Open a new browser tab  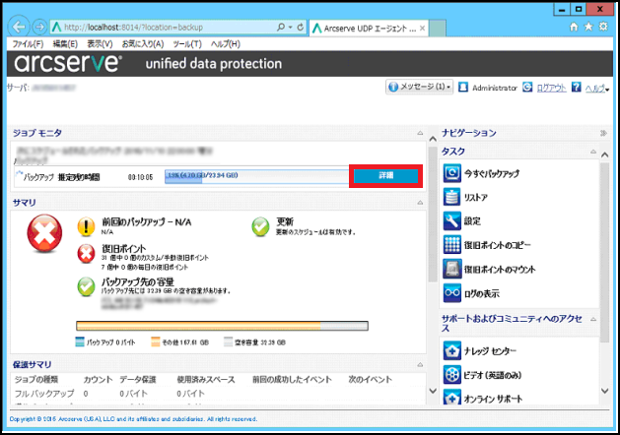(x=438, y=28)
